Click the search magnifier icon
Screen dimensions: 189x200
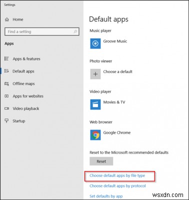(75, 31)
